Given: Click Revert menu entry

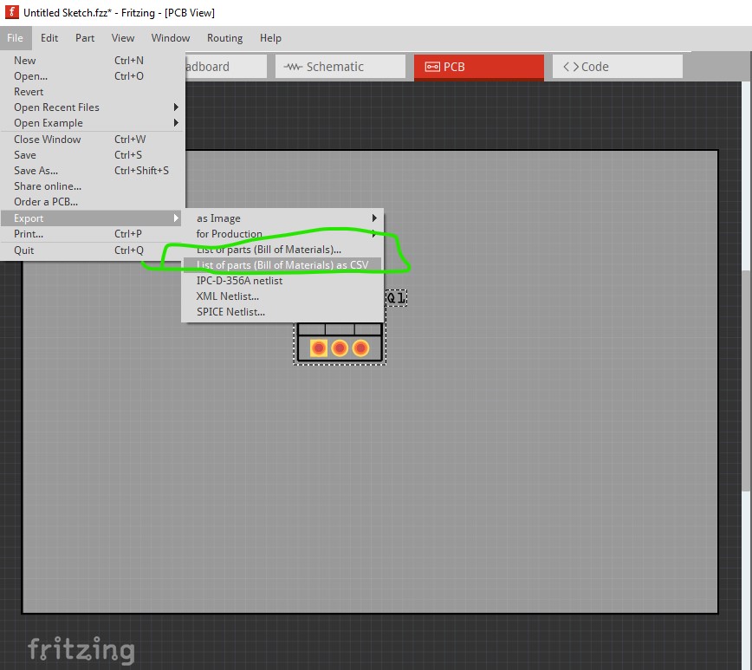Looking at the screenshot, I should [x=92, y=92].
